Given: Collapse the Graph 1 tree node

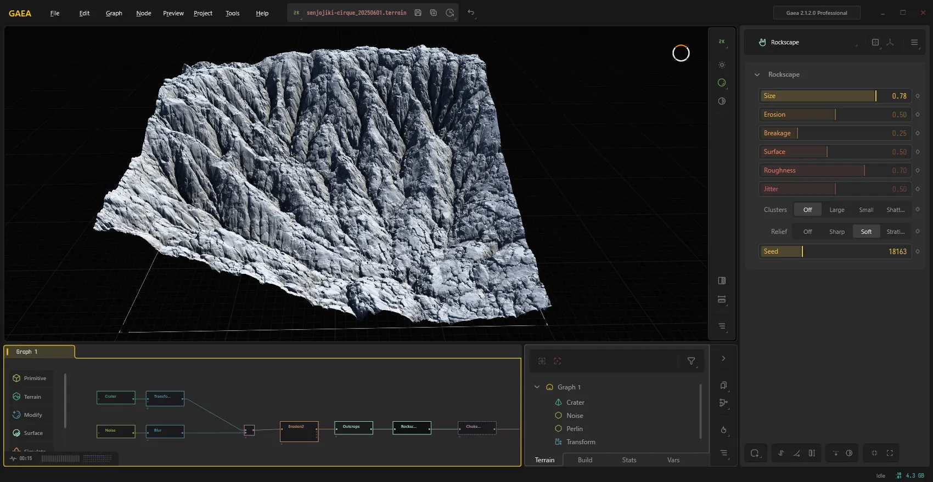Looking at the screenshot, I should (537, 387).
